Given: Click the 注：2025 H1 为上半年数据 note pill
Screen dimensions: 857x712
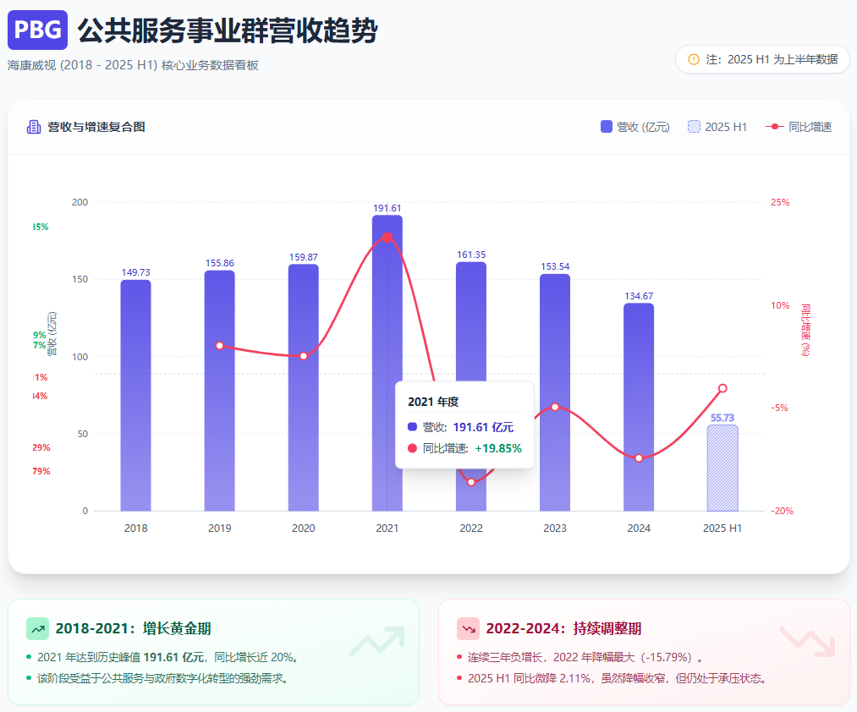Looking at the screenshot, I should 762,59.
